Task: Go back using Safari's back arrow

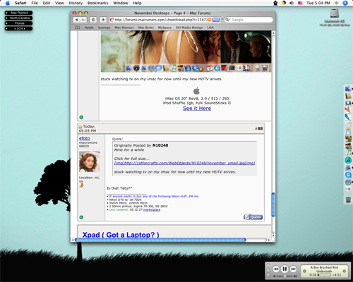Action: (76, 20)
